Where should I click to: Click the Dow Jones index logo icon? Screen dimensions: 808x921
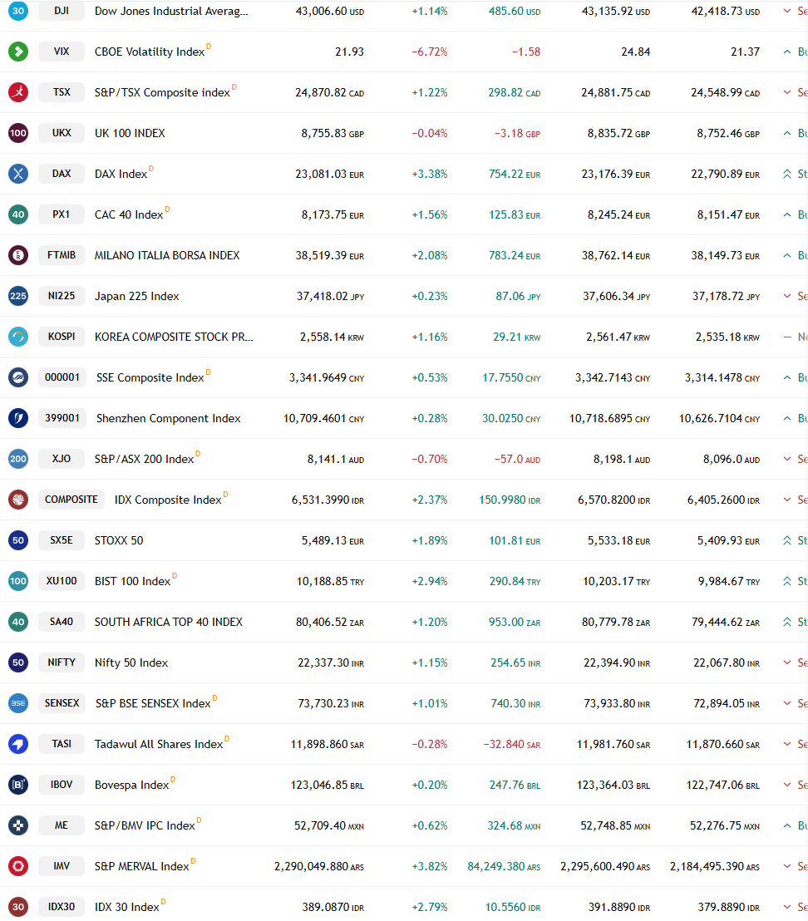(x=18, y=11)
